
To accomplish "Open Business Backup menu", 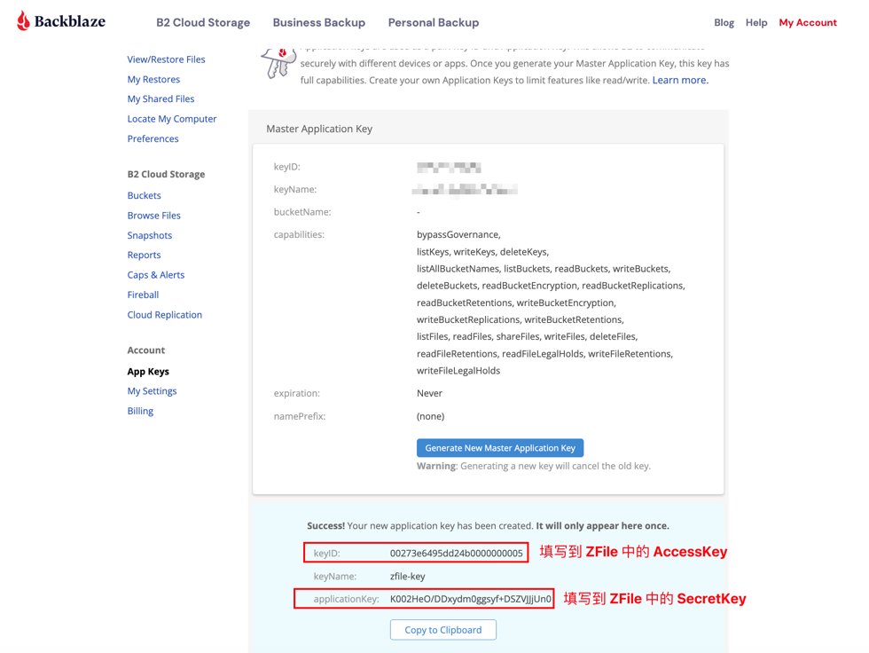I will click(318, 23).
